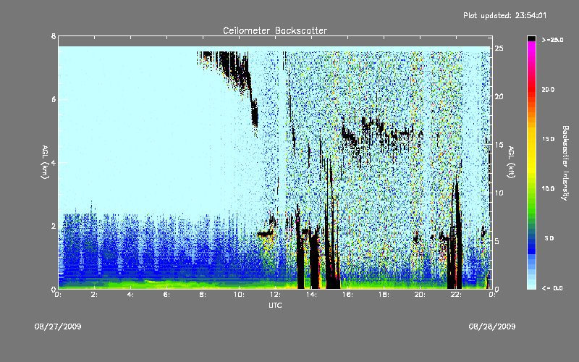Click the '2:' hour tick on UTC axis
The width and height of the screenshot is (579, 362).
point(95,295)
